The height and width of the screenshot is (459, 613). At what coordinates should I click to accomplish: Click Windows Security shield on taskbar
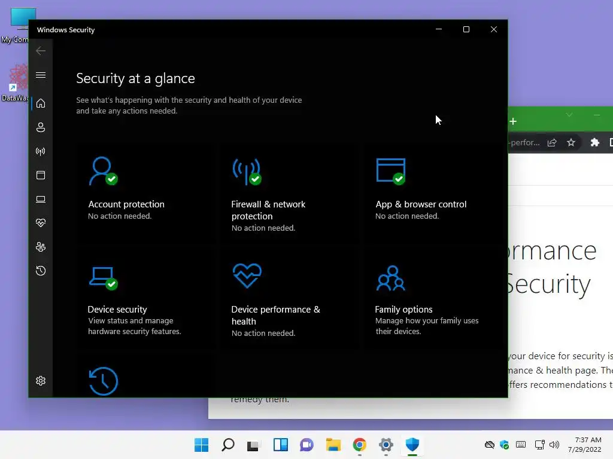pyautogui.click(x=412, y=445)
